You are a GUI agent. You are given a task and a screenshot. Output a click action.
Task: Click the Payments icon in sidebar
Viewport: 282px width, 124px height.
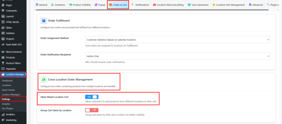3,69
